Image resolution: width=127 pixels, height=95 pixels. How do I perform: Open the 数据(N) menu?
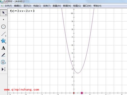(67, 6)
